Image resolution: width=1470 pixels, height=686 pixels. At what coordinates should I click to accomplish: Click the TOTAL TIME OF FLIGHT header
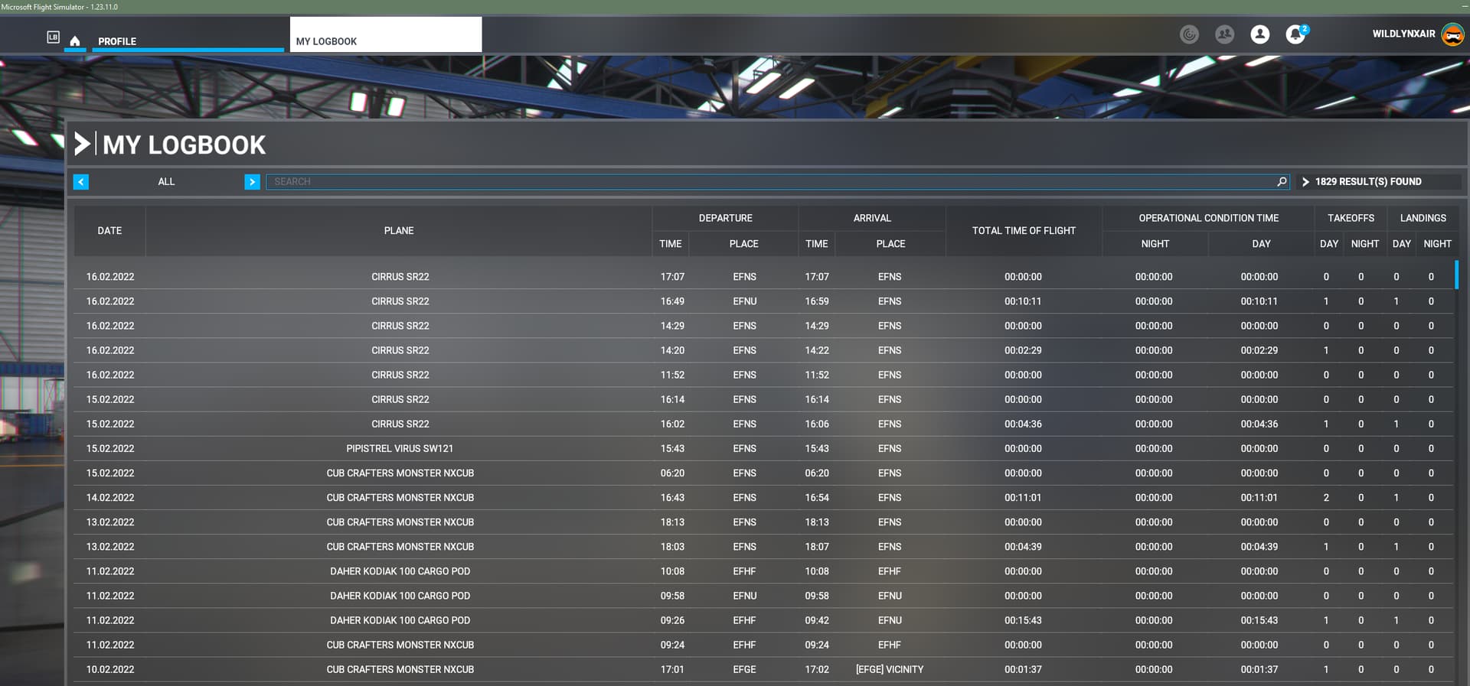coord(1023,231)
